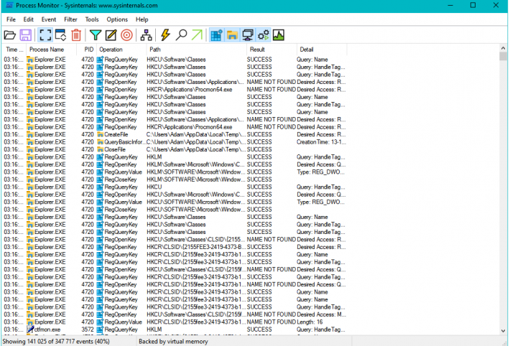Click the 'Length: 16' detail cell

(310, 322)
